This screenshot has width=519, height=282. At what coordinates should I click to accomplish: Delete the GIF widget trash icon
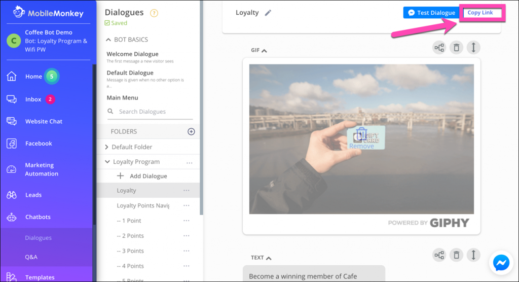coord(457,48)
